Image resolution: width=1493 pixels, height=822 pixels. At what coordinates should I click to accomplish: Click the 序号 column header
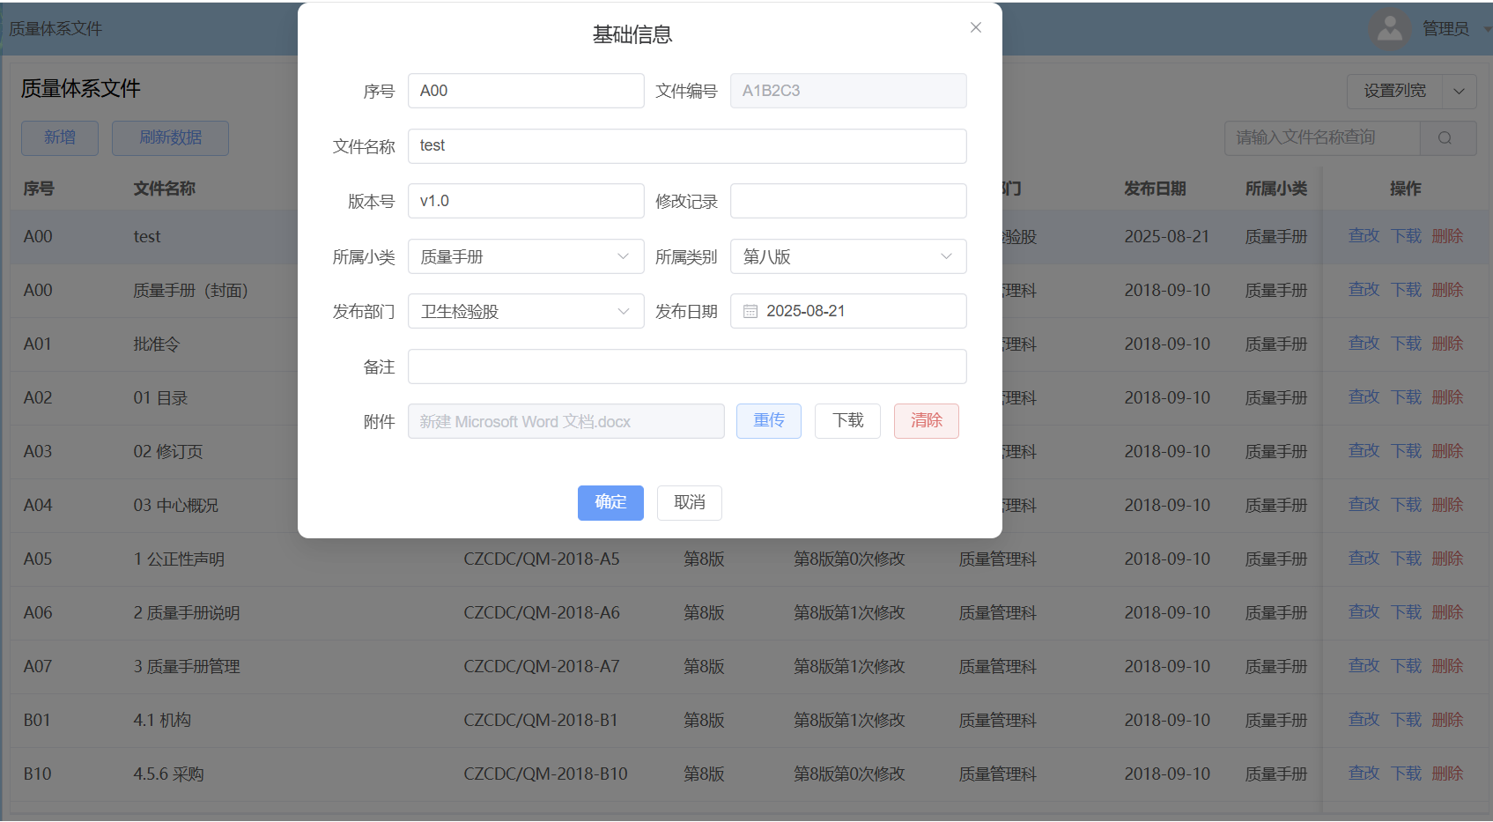pos(39,189)
